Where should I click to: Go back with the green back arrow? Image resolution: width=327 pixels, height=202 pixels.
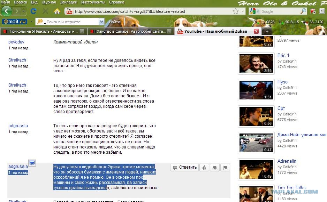pyautogui.click(x=7, y=11)
